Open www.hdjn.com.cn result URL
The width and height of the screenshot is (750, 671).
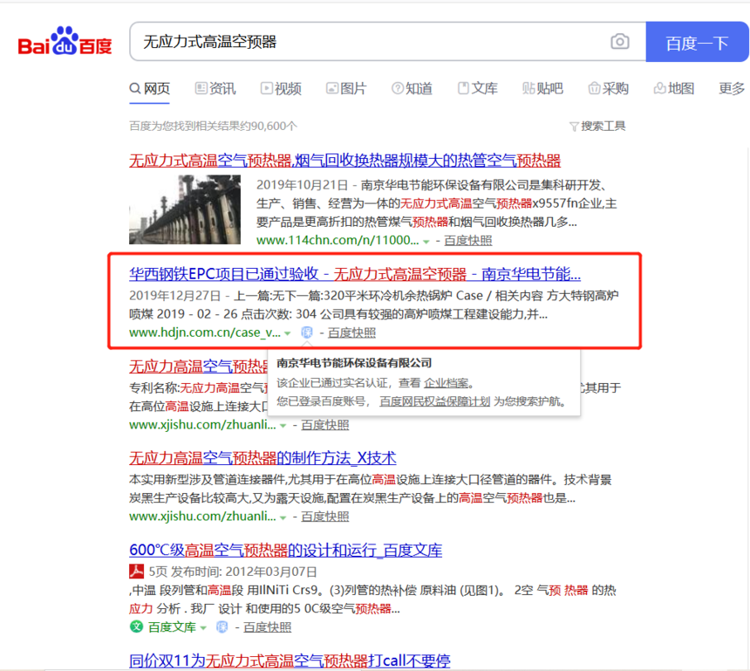(x=205, y=332)
